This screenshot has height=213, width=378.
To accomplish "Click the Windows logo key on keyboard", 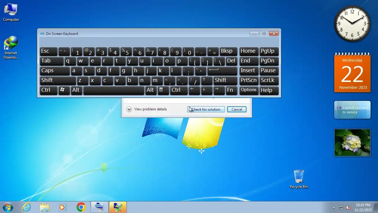I will (x=64, y=90).
